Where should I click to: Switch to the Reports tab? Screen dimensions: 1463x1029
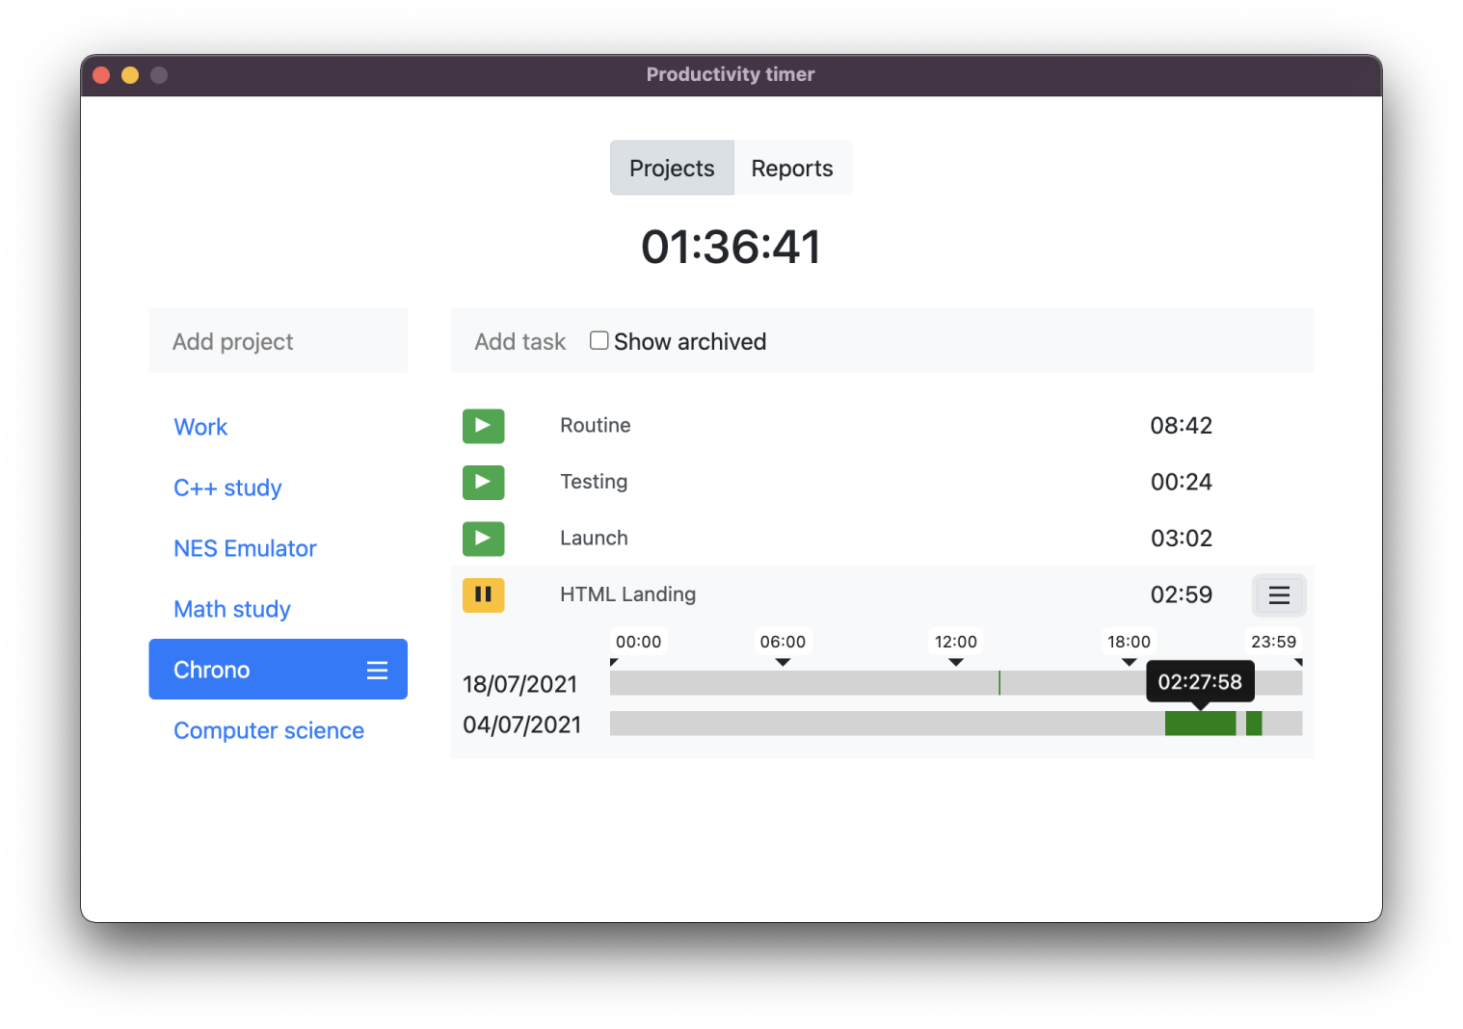pos(791,169)
